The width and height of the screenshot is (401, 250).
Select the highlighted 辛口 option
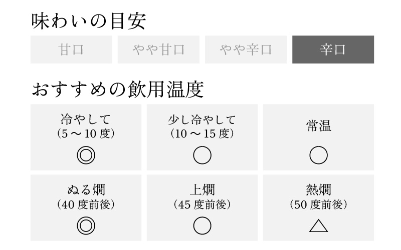pos(333,49)
